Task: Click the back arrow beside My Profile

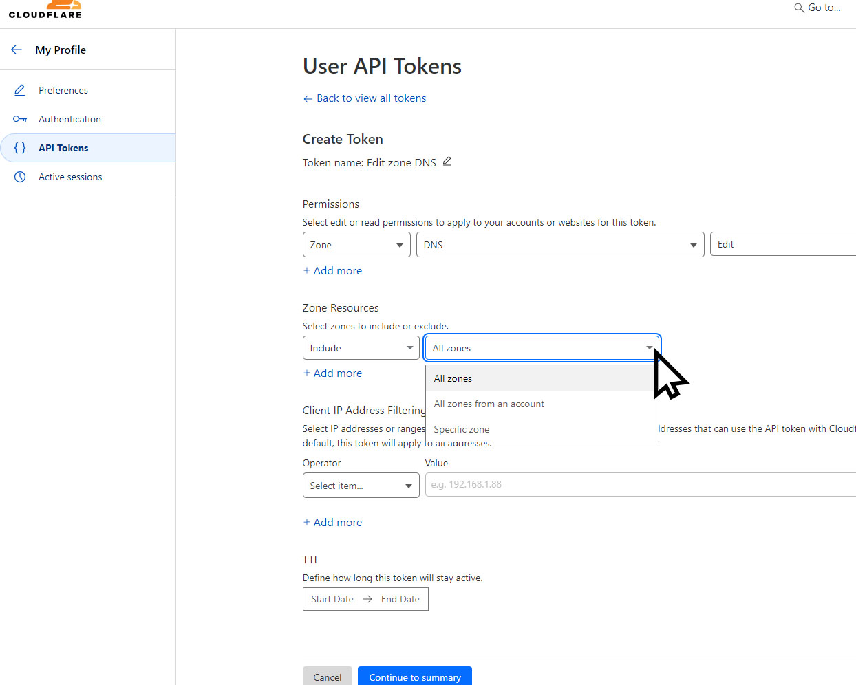Action: click(x=17, y=50)
